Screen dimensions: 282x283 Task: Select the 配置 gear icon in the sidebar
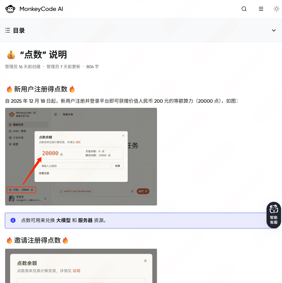point(10,144)
